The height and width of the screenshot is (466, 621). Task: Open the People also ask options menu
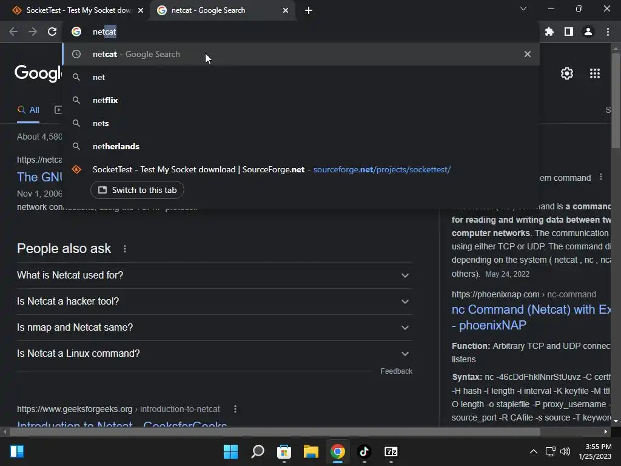[x=125, y=249]
